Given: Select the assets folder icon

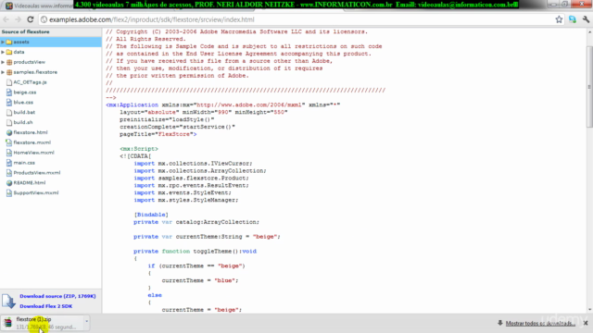Looking at the screenshot, I should 9,42.
